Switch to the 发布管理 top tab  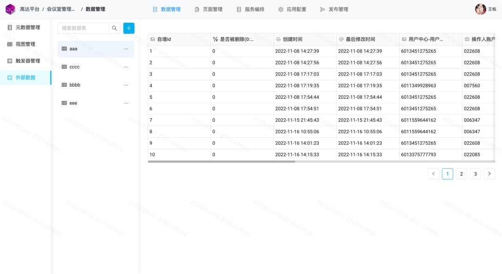click(x=334, y=9)
